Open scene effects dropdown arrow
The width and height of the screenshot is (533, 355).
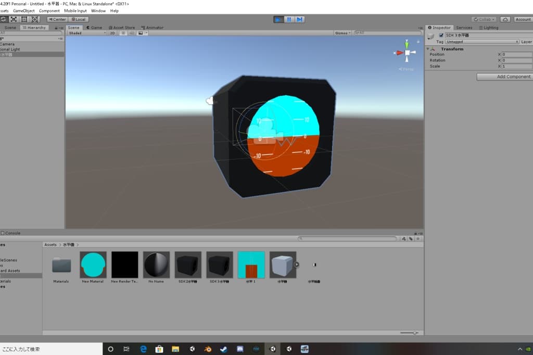(x=146, y=33)
